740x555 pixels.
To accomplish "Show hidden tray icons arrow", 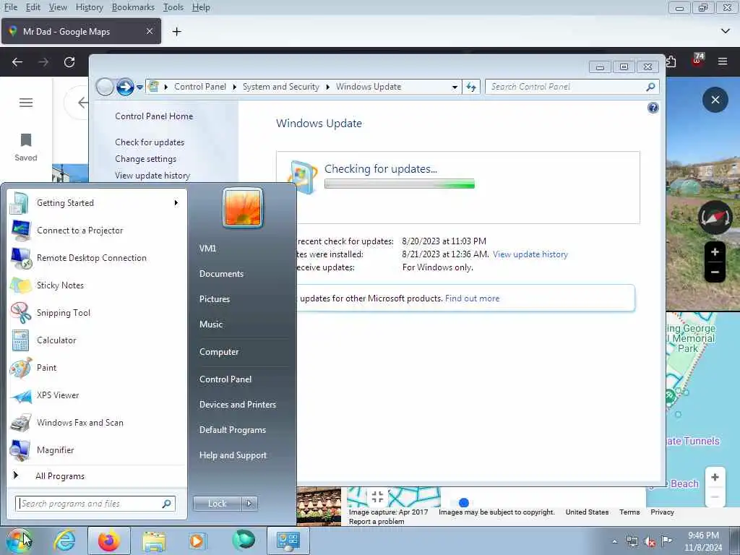I will pos(614,542).
